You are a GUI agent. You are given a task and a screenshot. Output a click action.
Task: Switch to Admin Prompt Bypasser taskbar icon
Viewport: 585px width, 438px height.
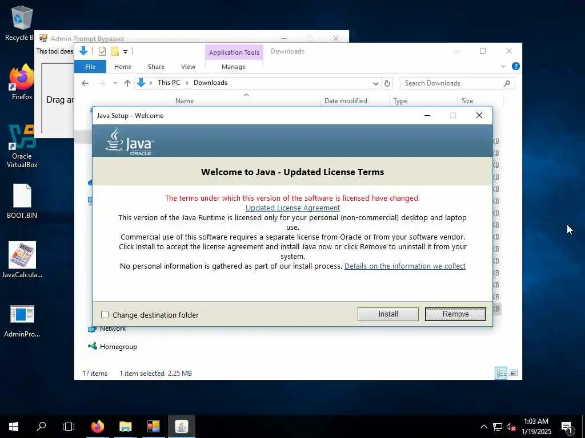(153, 427)
